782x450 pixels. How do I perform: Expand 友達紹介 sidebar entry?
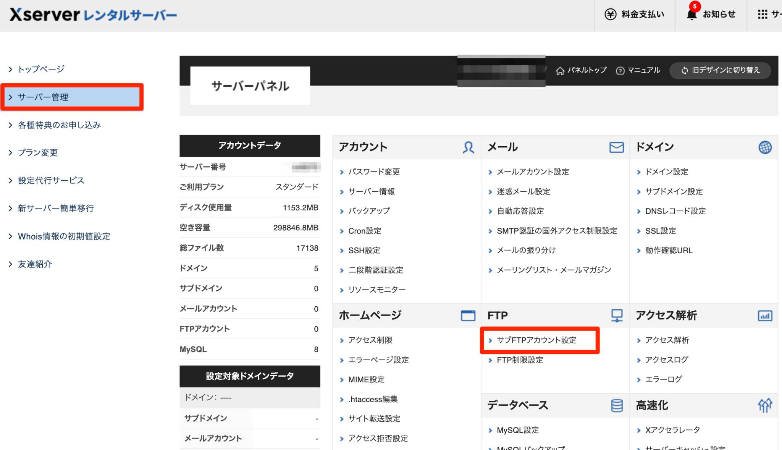click(35, 264)
